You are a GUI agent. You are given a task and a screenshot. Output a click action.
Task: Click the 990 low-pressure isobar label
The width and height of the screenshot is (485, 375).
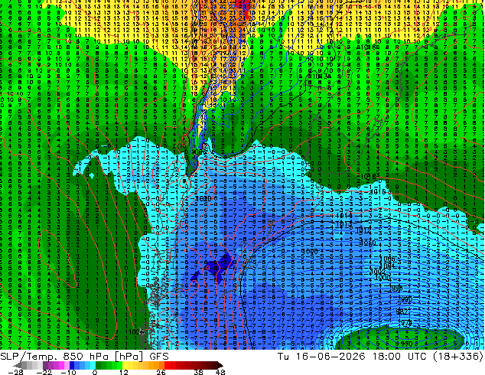407,344
